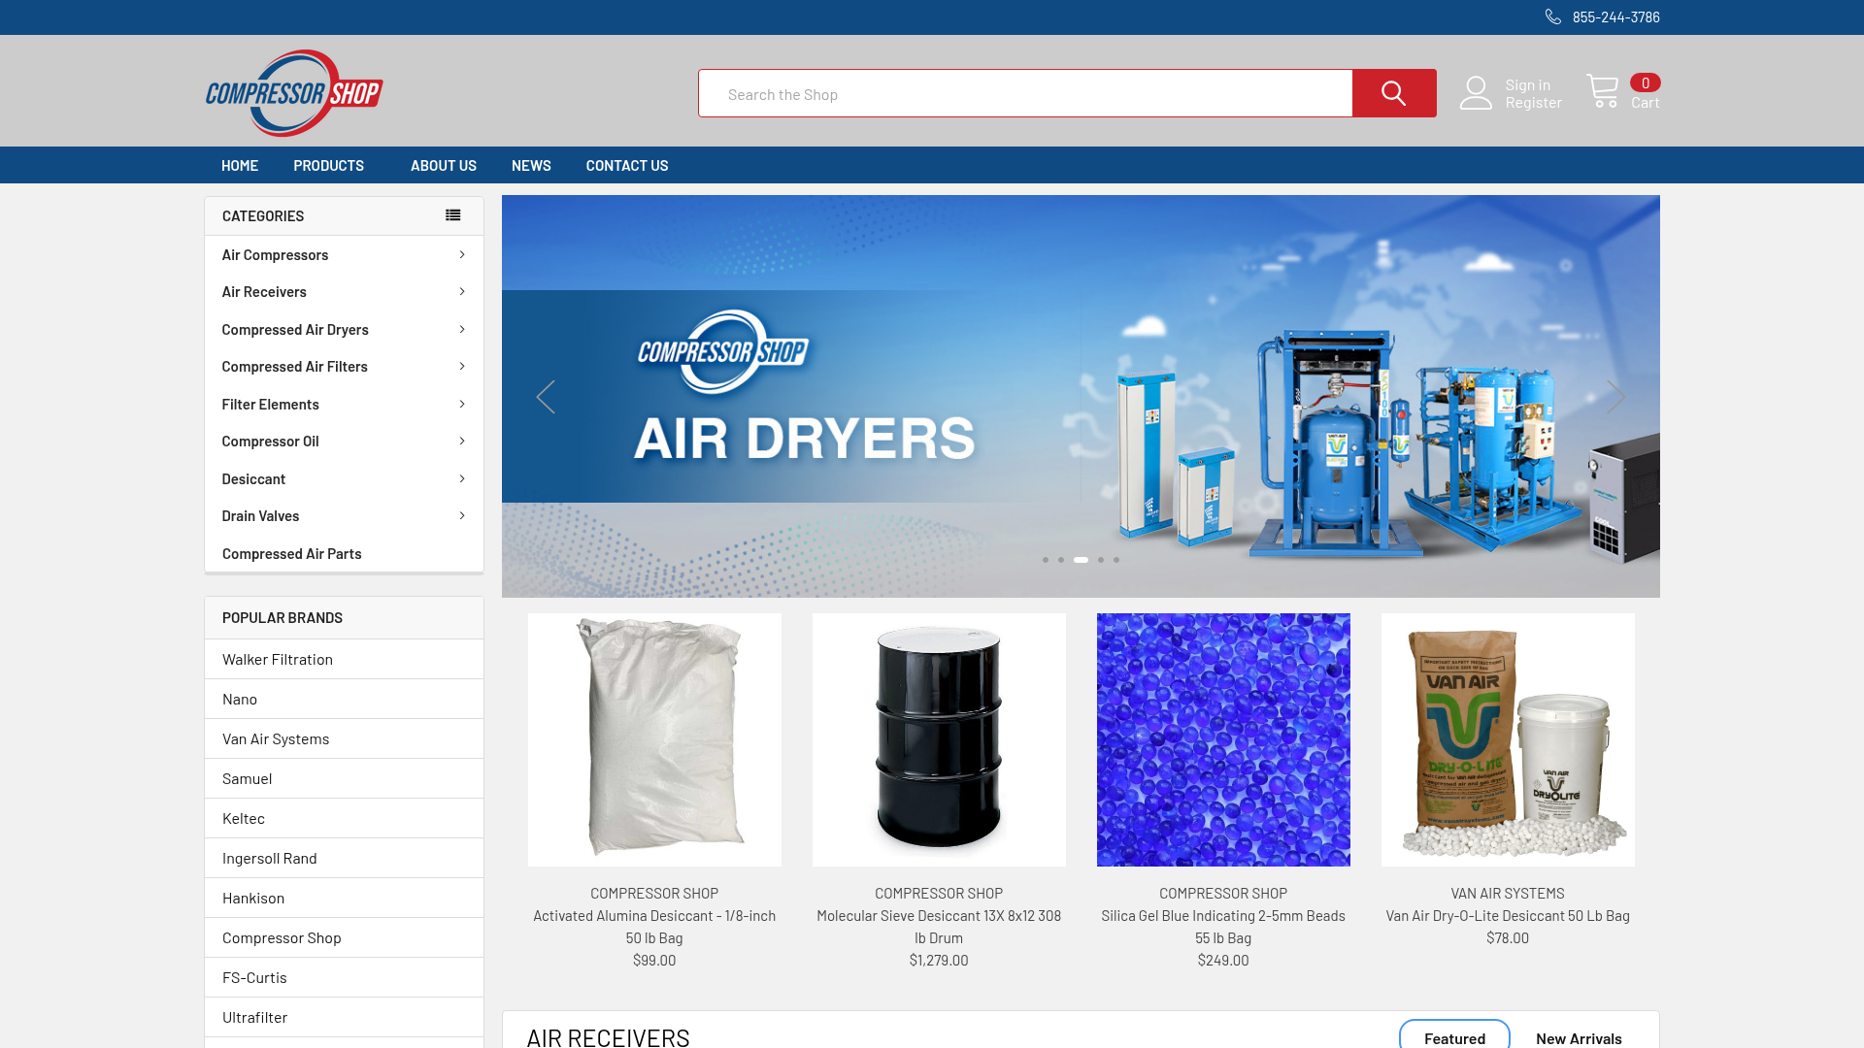This screenshot has height=1048, width=1864.
Task: Click phone number 855-244-3786
Action: (1615, 17)
